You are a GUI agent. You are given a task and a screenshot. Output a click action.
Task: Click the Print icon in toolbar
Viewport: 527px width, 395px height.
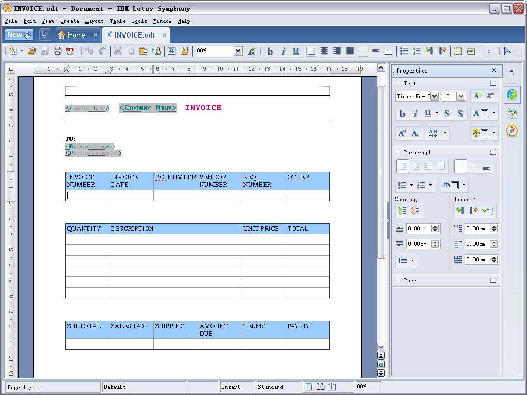pos(58,51)
